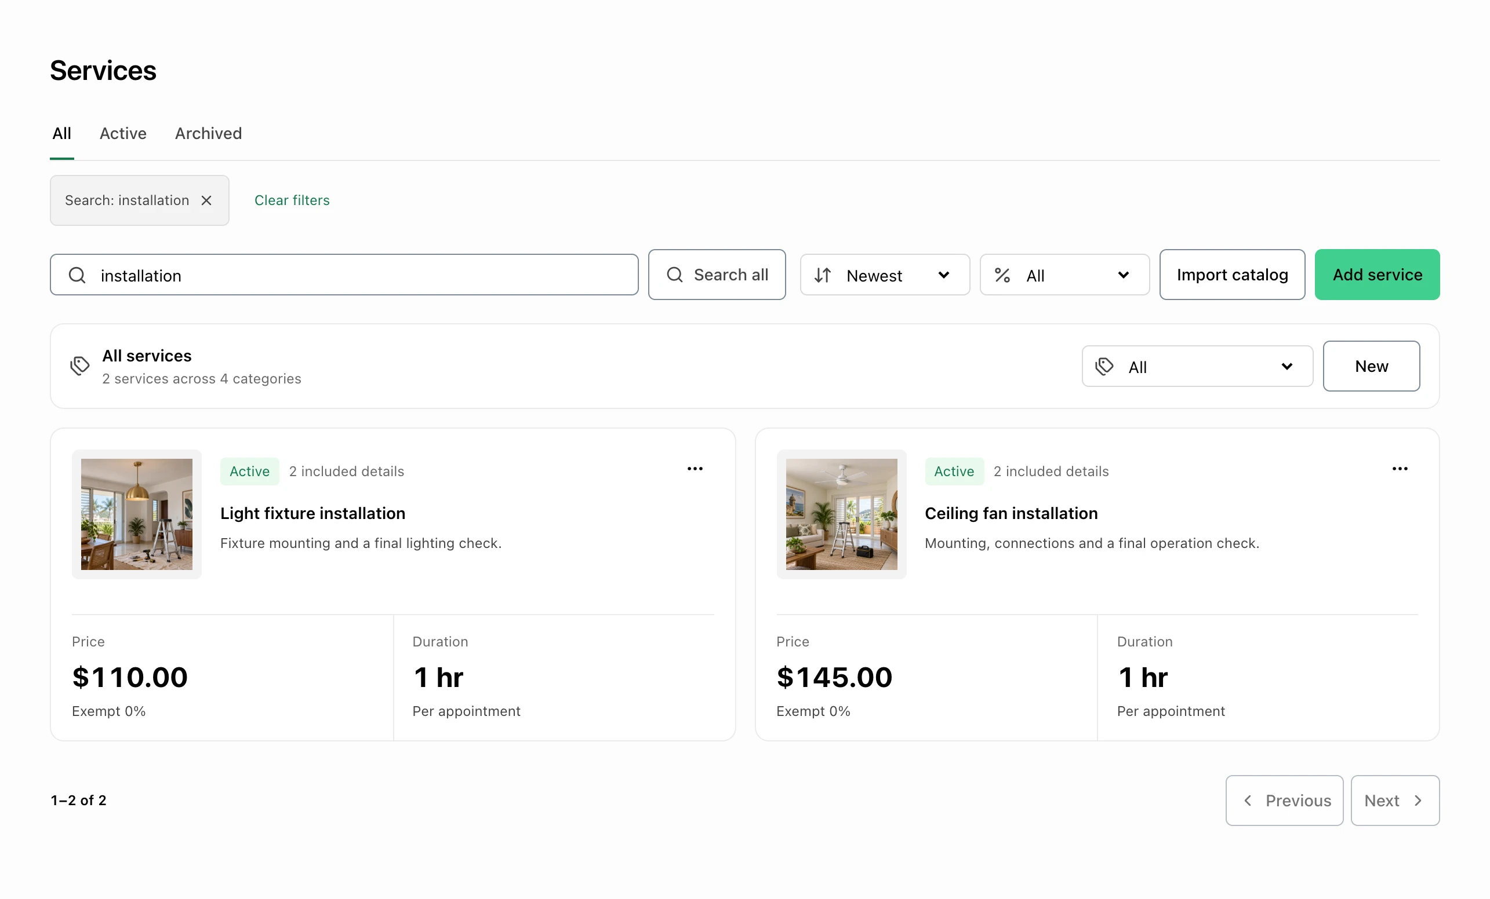Focus the installation search input field

pyautogui.click(x=344, y=275)
